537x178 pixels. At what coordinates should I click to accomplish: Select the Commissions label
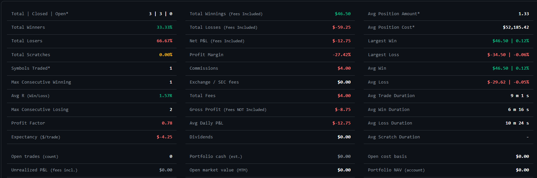204,68
